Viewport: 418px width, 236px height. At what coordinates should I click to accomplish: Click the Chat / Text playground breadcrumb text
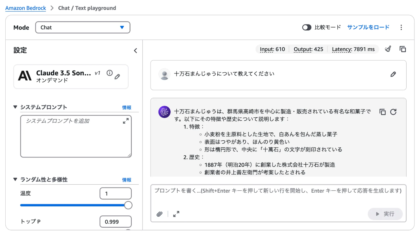click(87, 8)
